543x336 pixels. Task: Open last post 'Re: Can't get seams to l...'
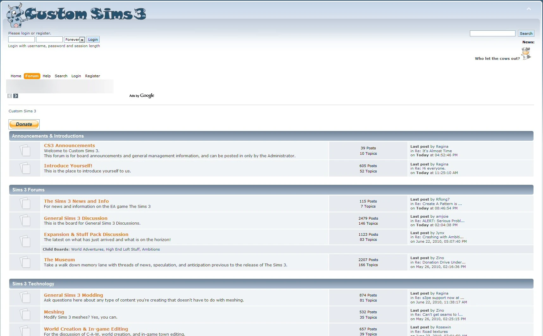pyautogui.click(x=439, y=314)
